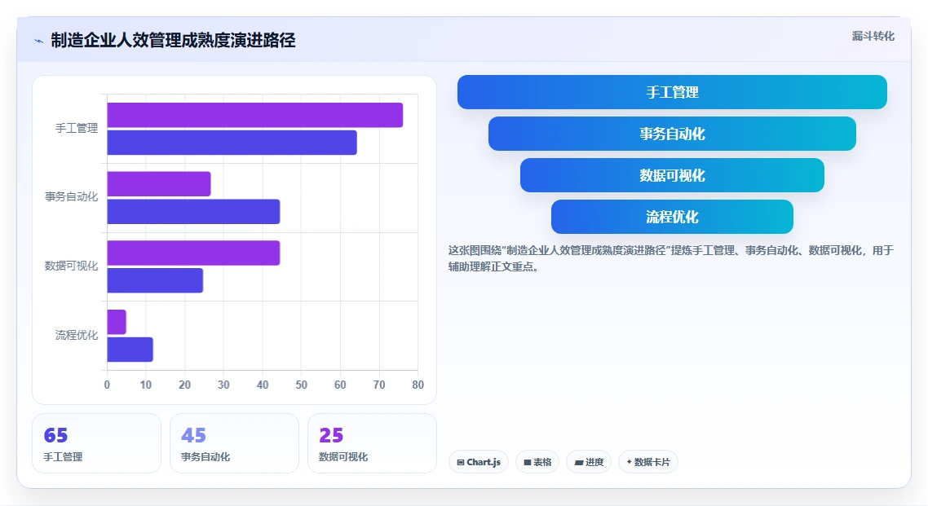Open the 45 事务自动化 stat card
Viewport: 928px width, 506px height.
(x=234, y=443)
